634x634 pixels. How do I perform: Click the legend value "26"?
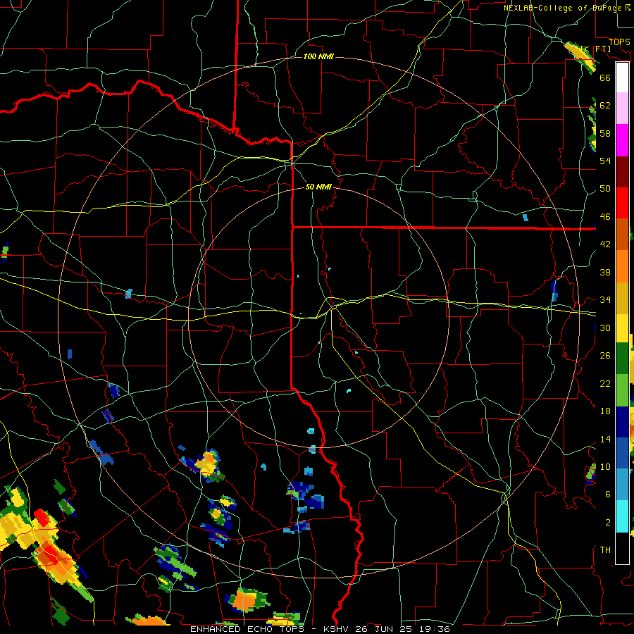tap(605, 356)
